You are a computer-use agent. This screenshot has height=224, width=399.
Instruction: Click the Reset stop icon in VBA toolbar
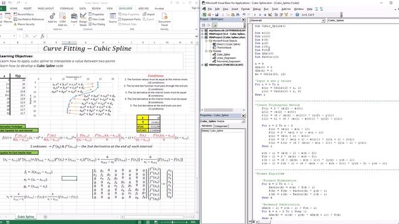(x=265, y=15)
